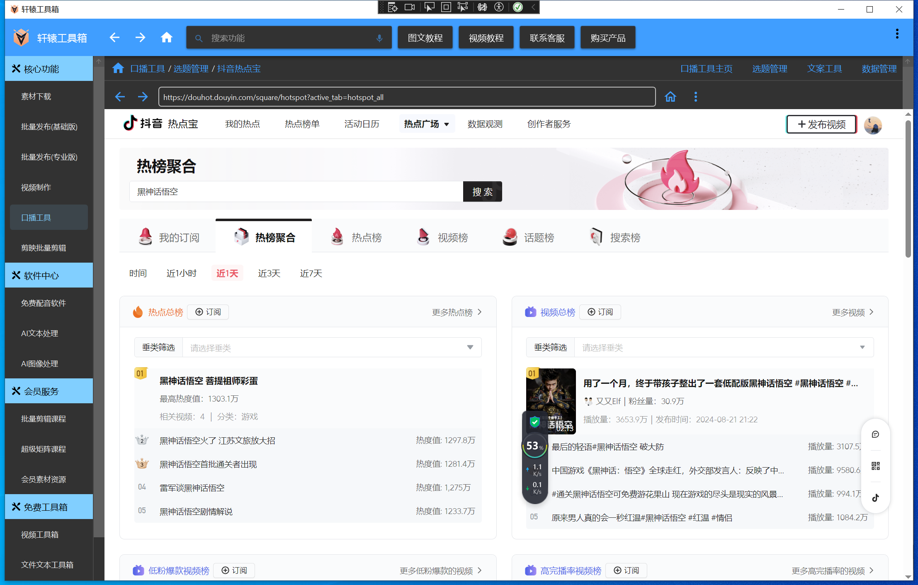This screenshot has height=585, width=918.
Task: Click the 低粉爆款视频榜 icon
Action: tap(138, 570)
